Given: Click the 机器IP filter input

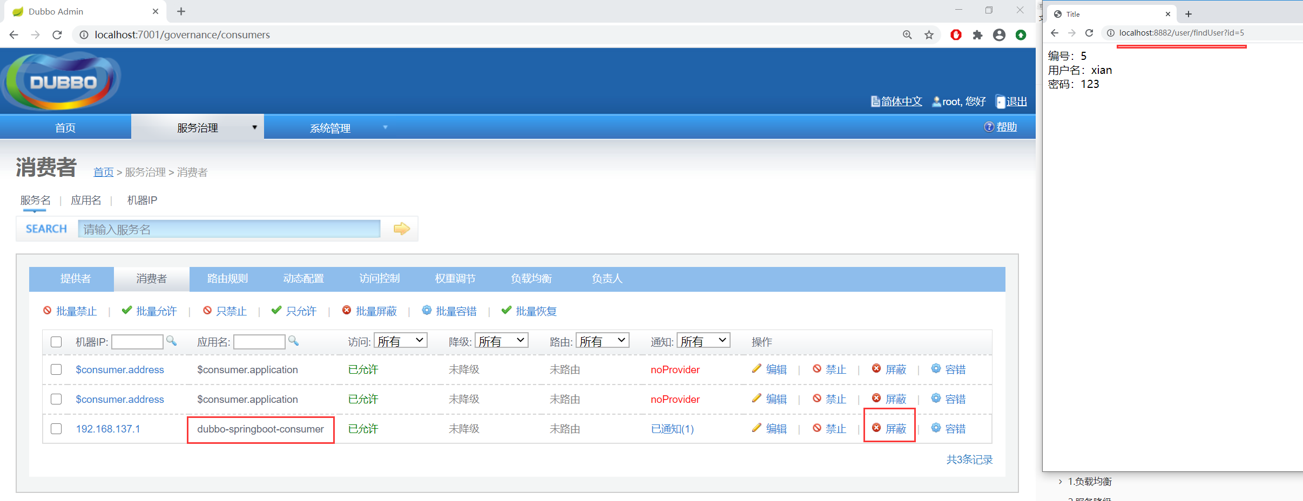Looking at the screenshot, I should click(x=137, y=341).
